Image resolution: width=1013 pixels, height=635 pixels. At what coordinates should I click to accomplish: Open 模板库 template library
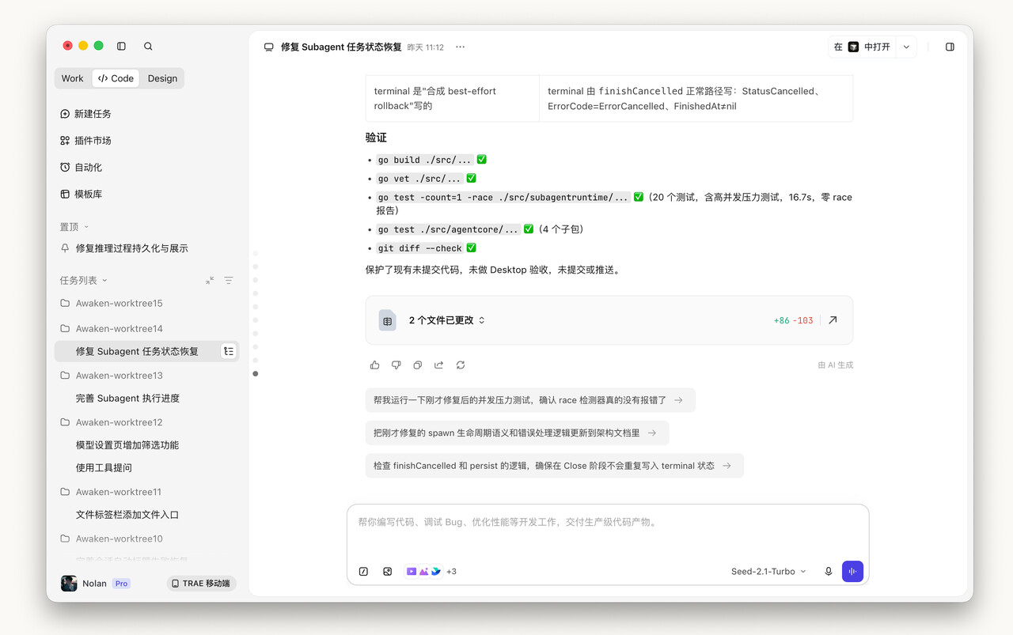click(81, 195)
